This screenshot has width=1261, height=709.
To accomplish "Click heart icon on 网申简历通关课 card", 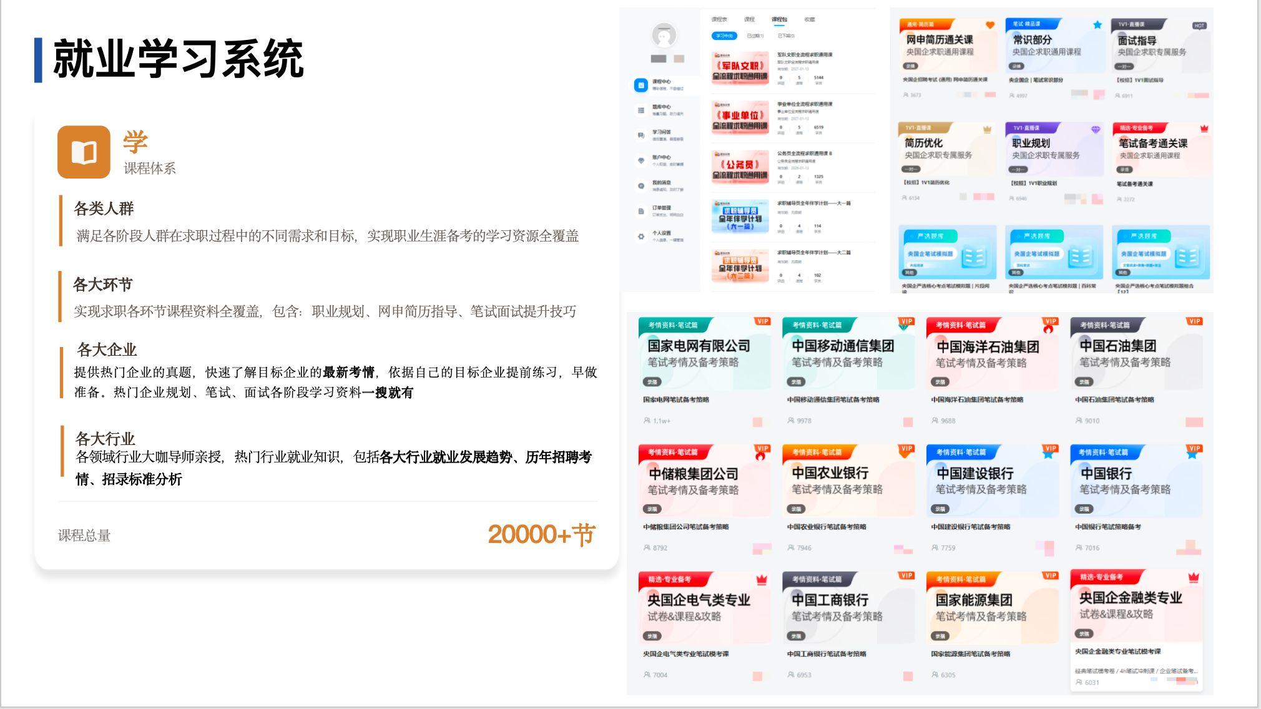I will coord(989,25).
